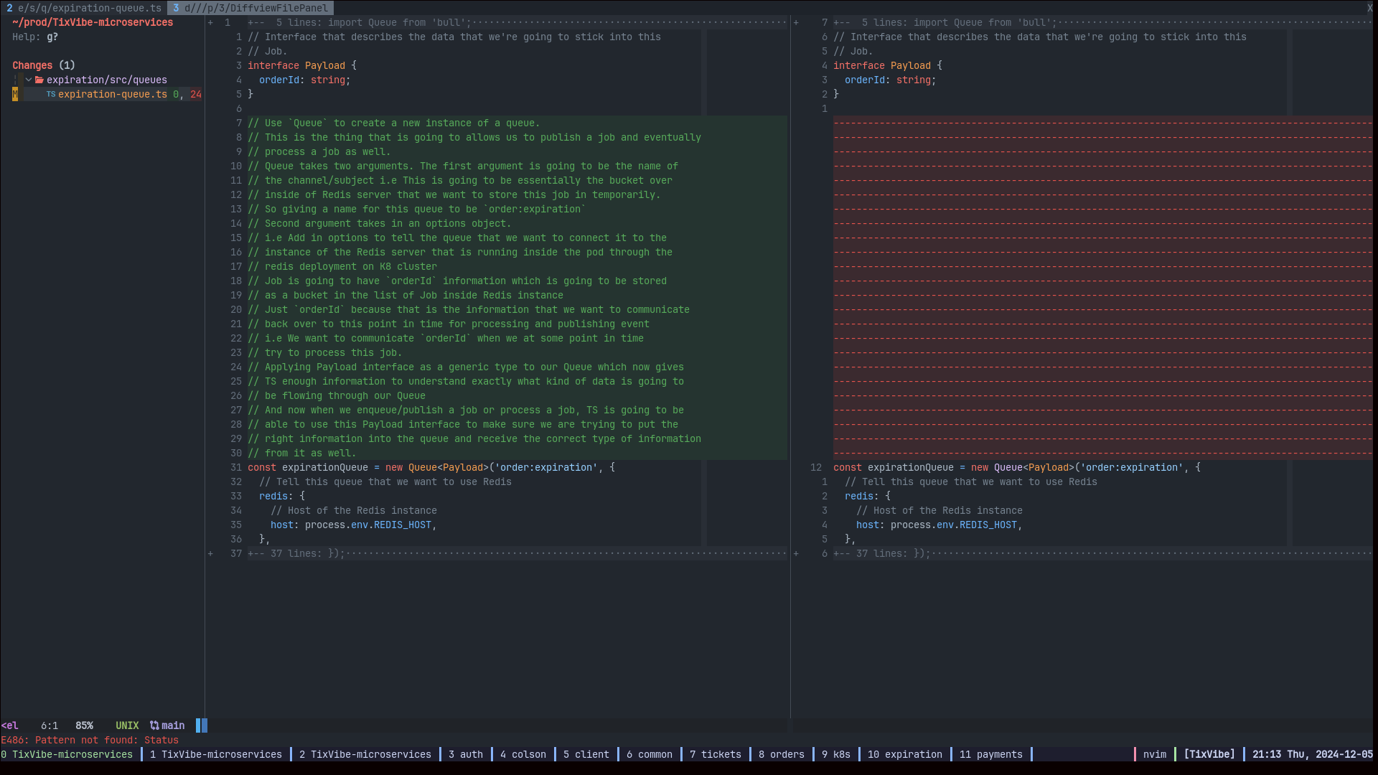Open the fold marker at left pane's last line
1378x775 pixels.
coord(210,553)
